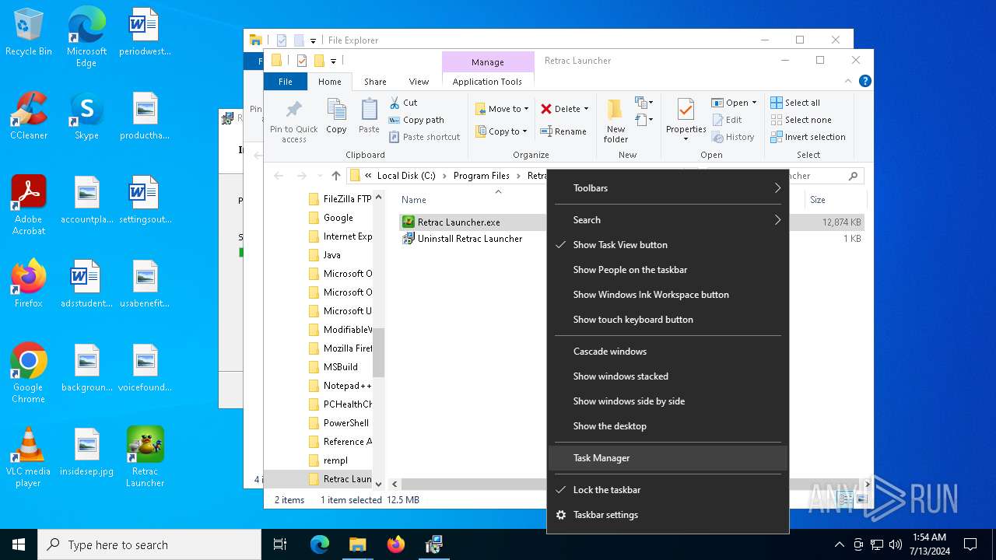Screen dimensions: 996x560
Task: Click Edit in the Open group
Action: point(726,120)
